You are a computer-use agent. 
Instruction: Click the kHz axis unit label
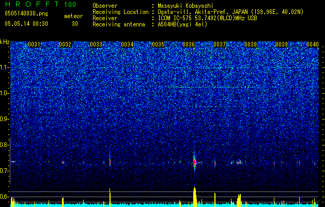pyautogui.click(x=5, y=42)
